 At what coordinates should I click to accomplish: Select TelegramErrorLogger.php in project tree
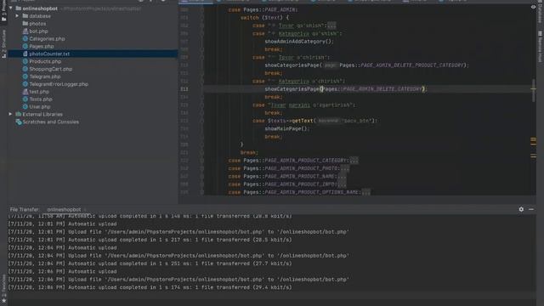(59, 84)
